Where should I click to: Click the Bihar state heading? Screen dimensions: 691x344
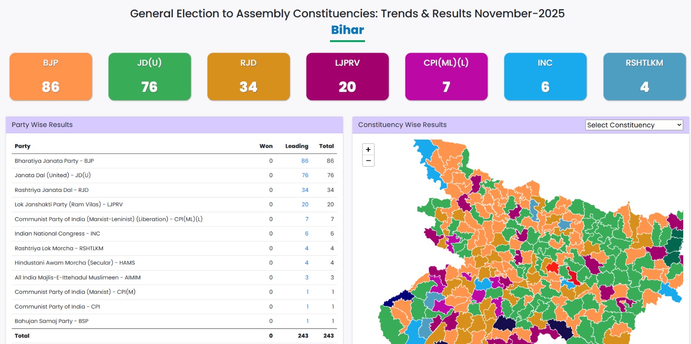(347, 30)
